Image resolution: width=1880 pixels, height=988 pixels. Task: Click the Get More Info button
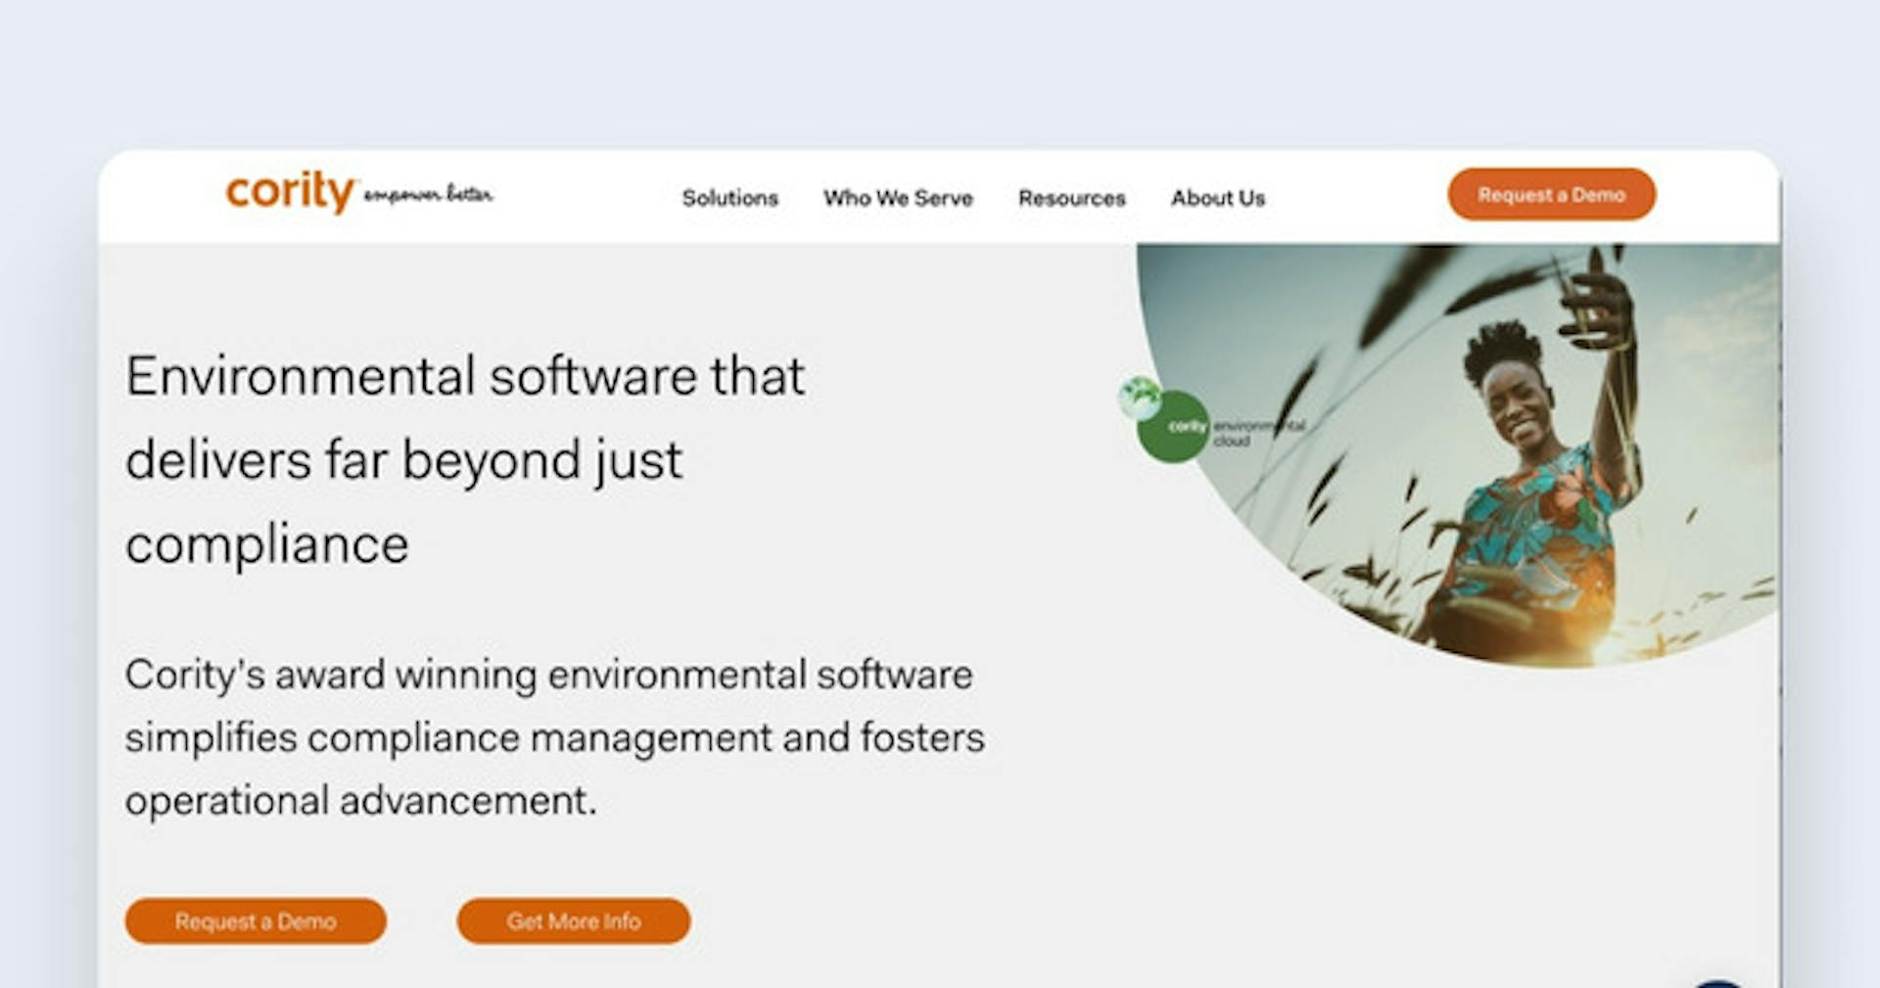pyautogui.click(x=574, y=921)
